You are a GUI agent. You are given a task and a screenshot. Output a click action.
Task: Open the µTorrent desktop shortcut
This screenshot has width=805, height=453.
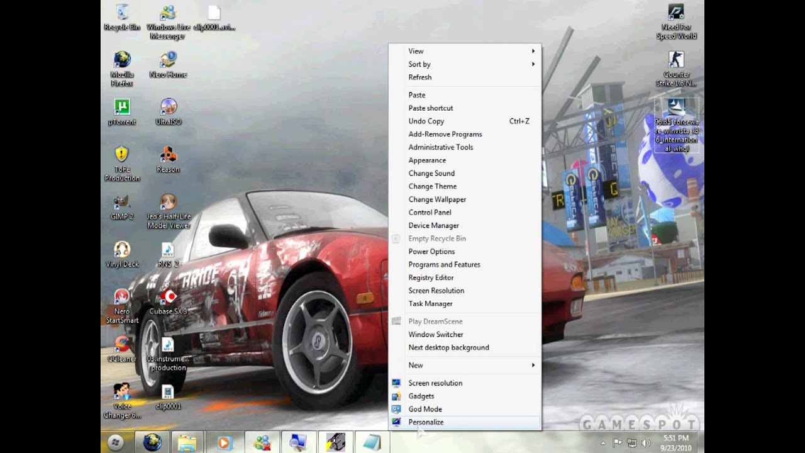tap(122, 112)
